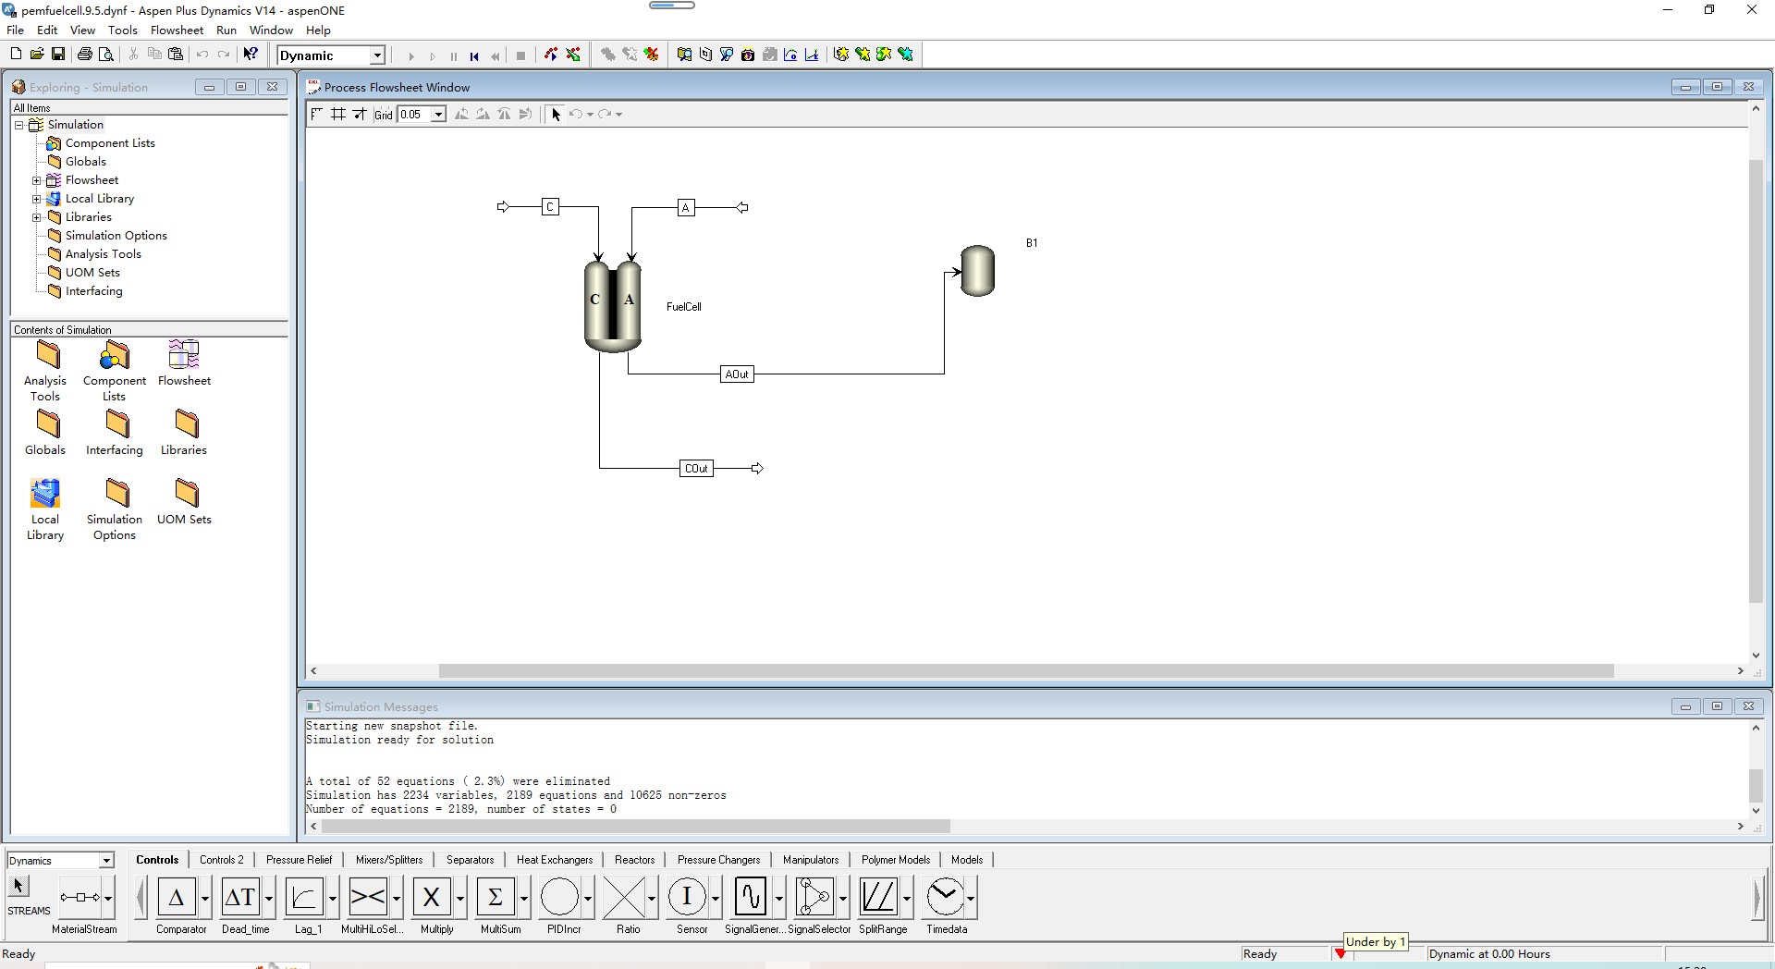This screenshot has height=969, width=1775.
Task: Select the MultiSum sigma icon
Action: click(x=496, y=897)
